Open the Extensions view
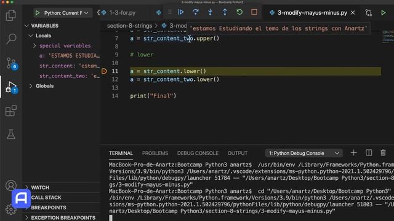394x221 pixels. 11,110
